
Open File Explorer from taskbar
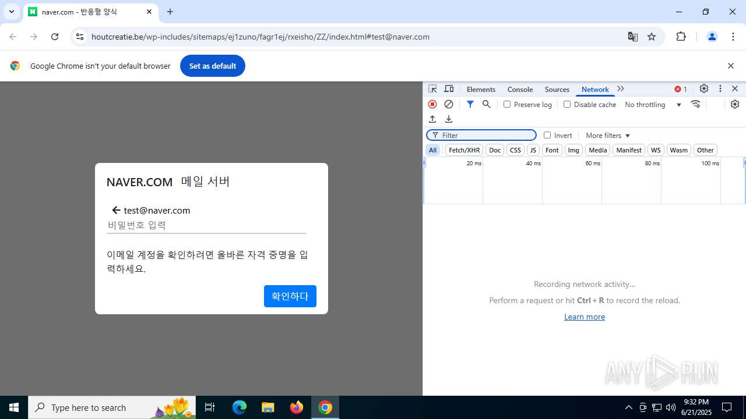(x=268, y=407)
